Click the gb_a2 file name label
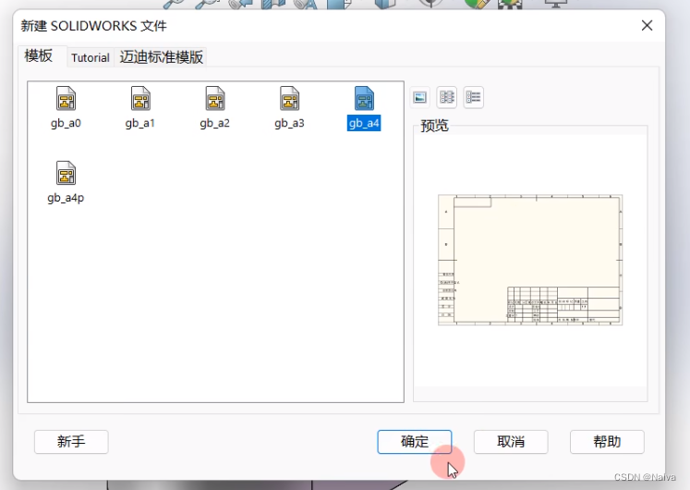Image resolution: width=690 pixels, height=490 pixels. (215, 123)
